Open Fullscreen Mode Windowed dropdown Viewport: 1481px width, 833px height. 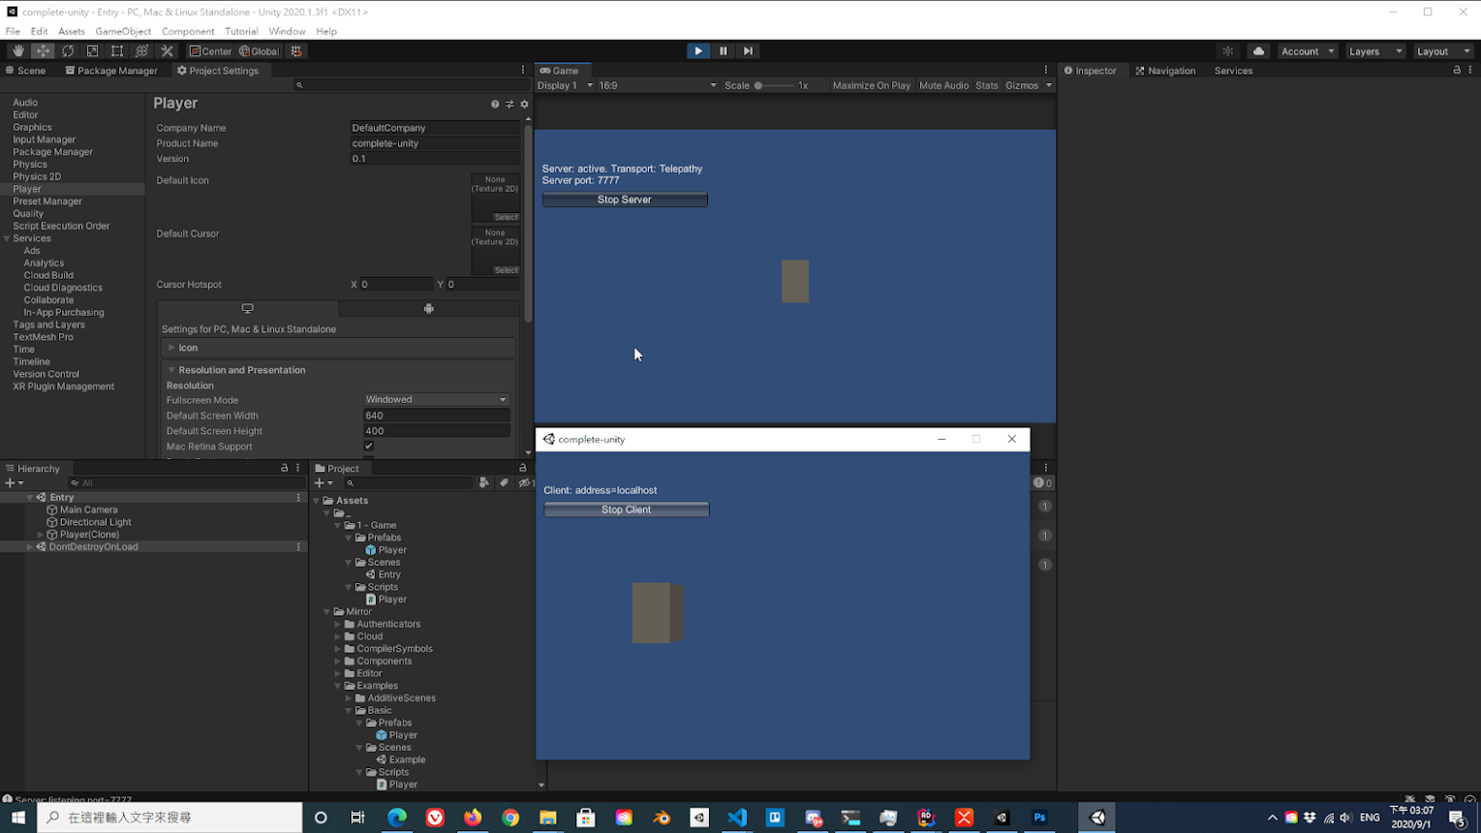[436, 400]
